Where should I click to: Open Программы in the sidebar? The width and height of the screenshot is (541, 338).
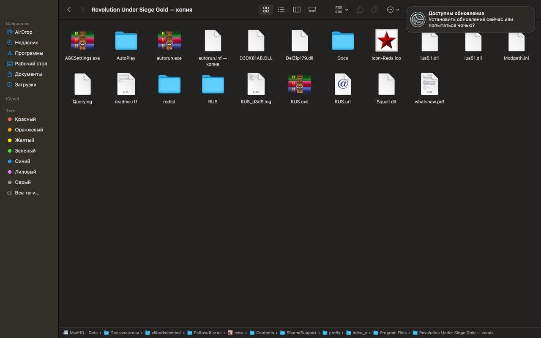coord(29,53)
